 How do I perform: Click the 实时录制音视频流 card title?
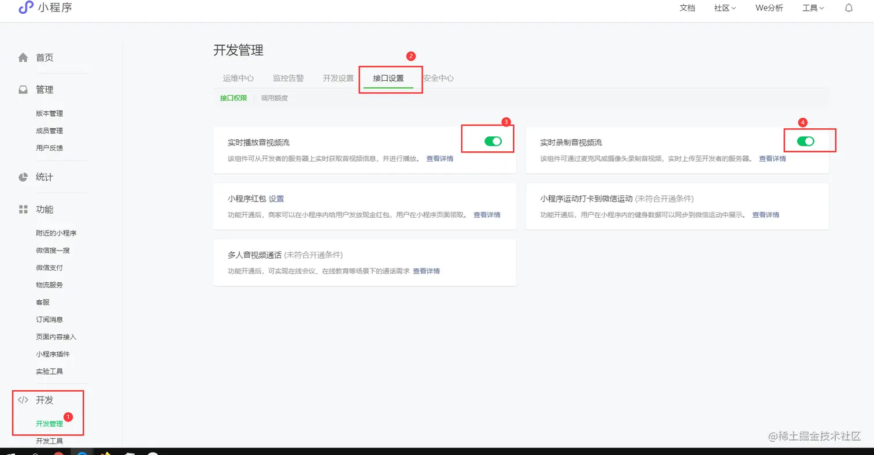coord(571,142)
